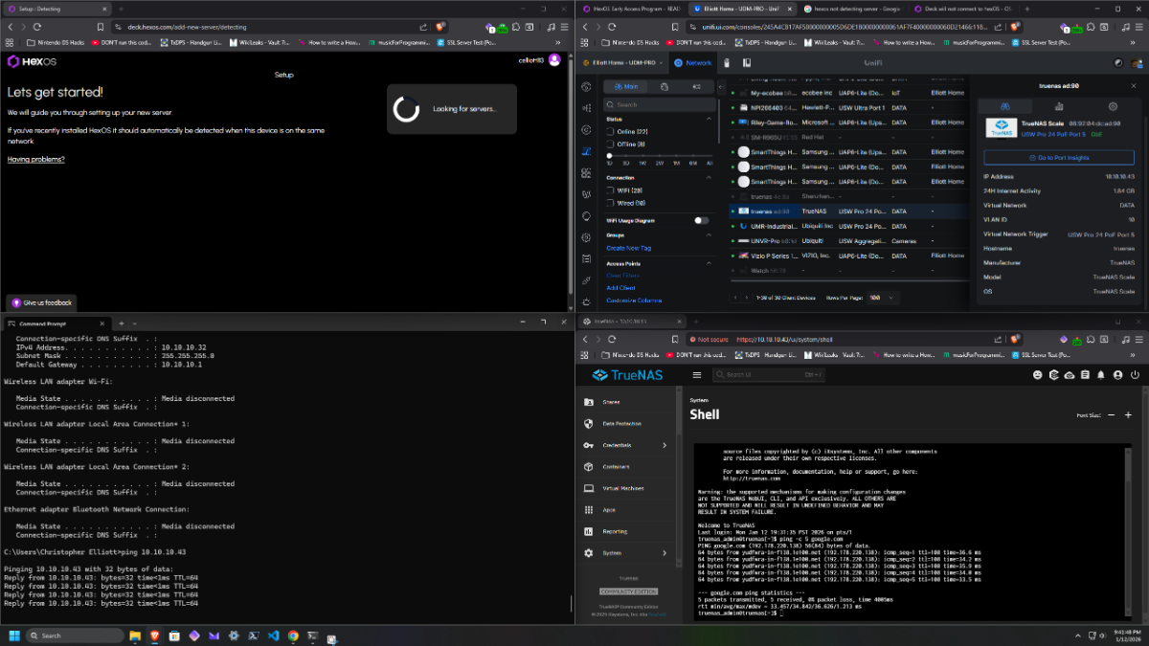
Task: Click the TrueNAS power icon in top bar
Action: tap(1134, 375)
